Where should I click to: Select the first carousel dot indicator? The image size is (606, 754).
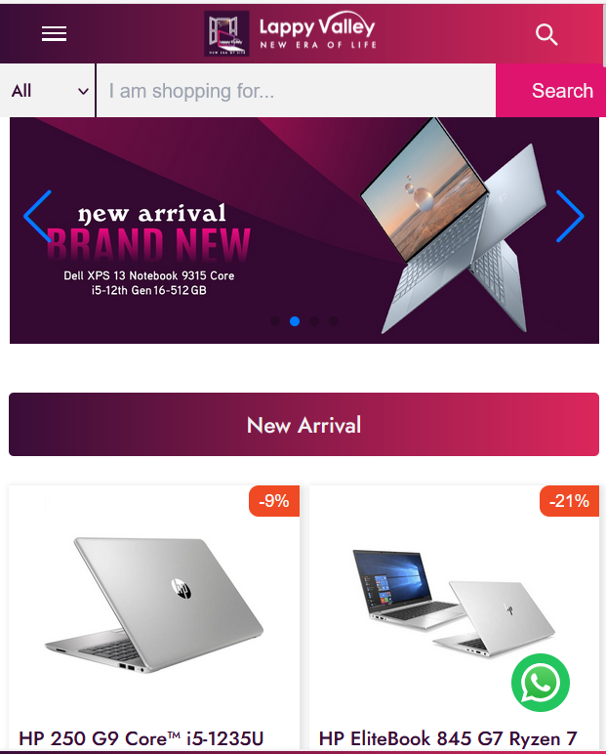pos(275,321)
